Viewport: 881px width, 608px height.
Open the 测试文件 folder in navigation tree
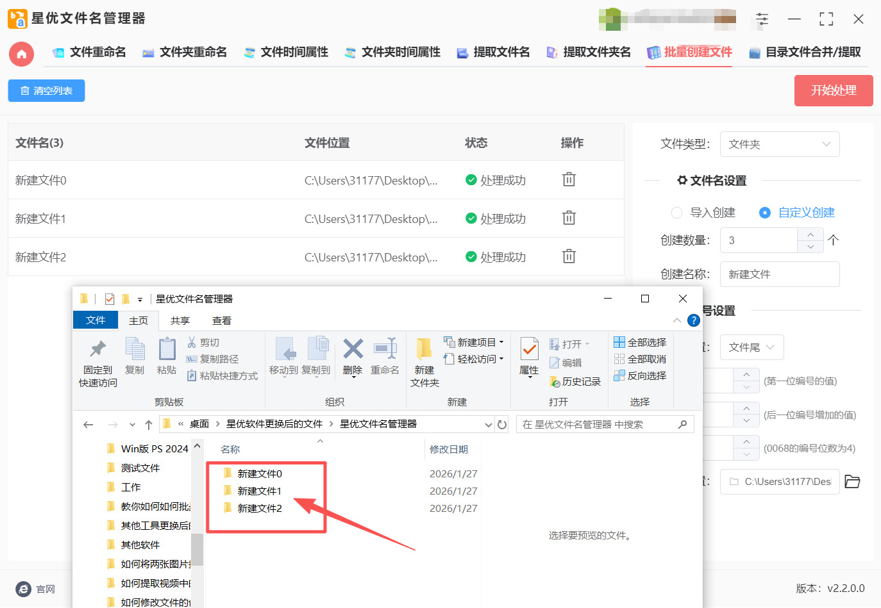pos(133,468)
